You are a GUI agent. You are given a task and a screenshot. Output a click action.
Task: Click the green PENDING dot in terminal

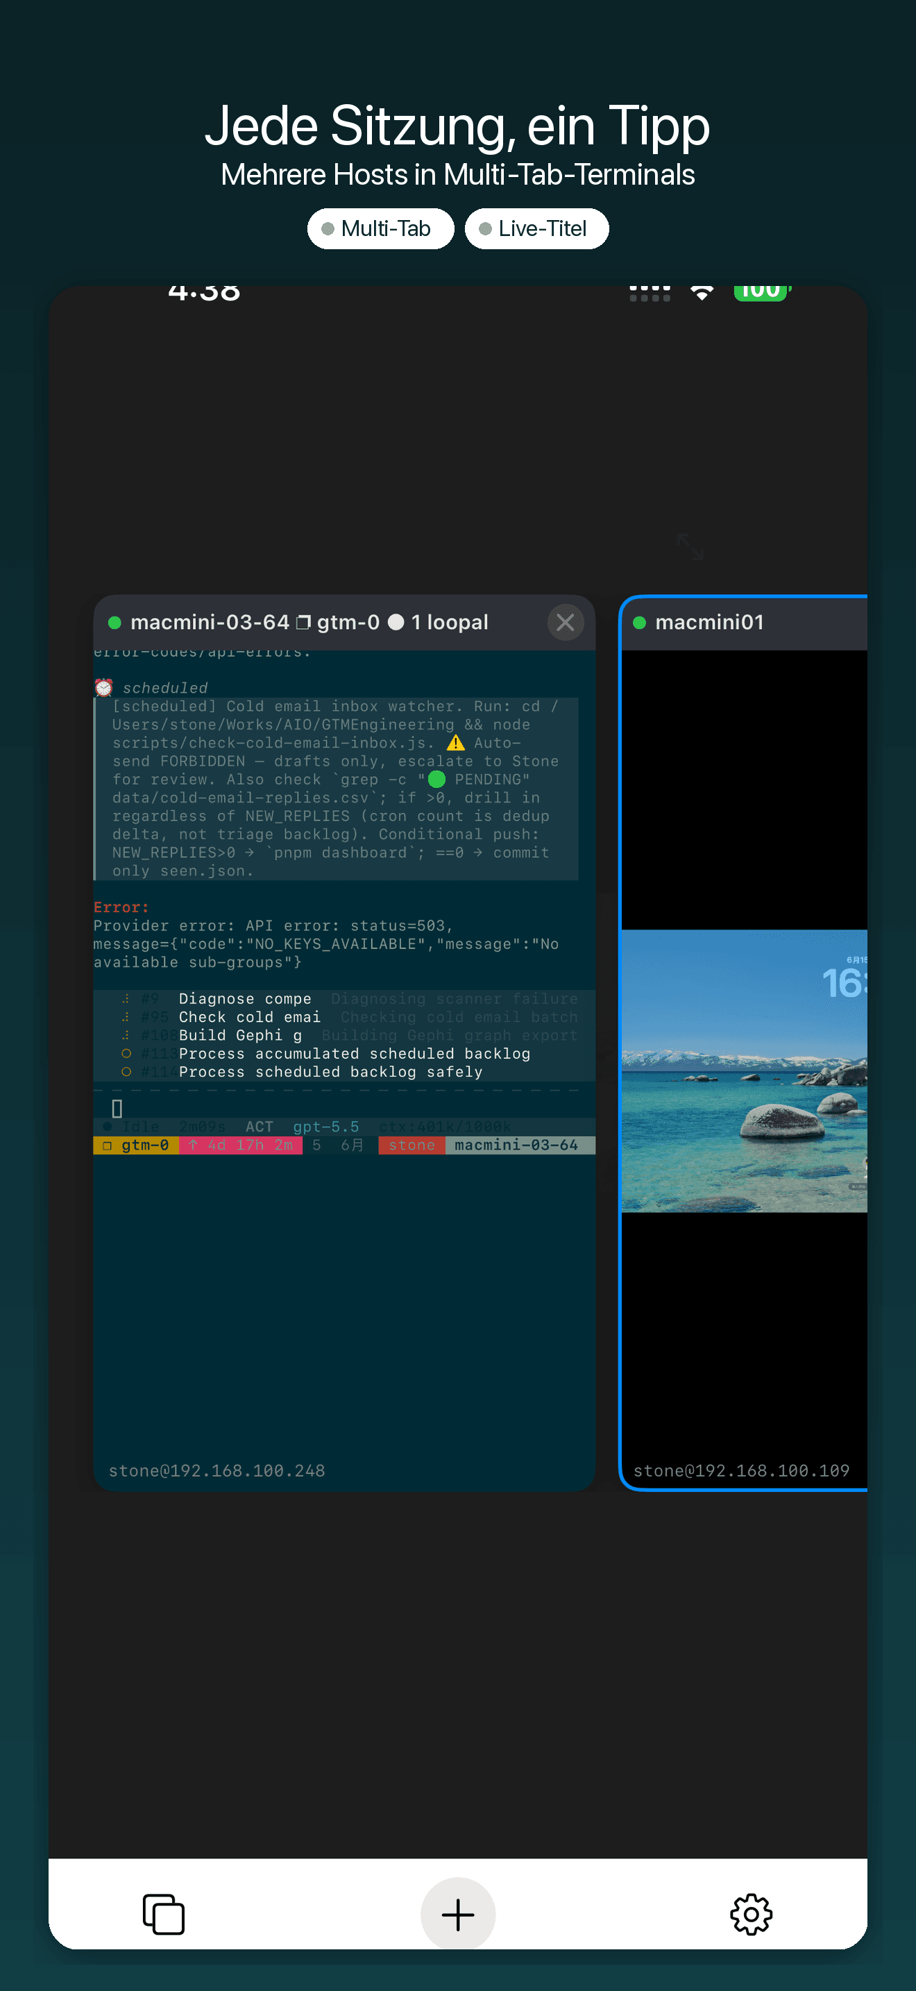point(436,779)
